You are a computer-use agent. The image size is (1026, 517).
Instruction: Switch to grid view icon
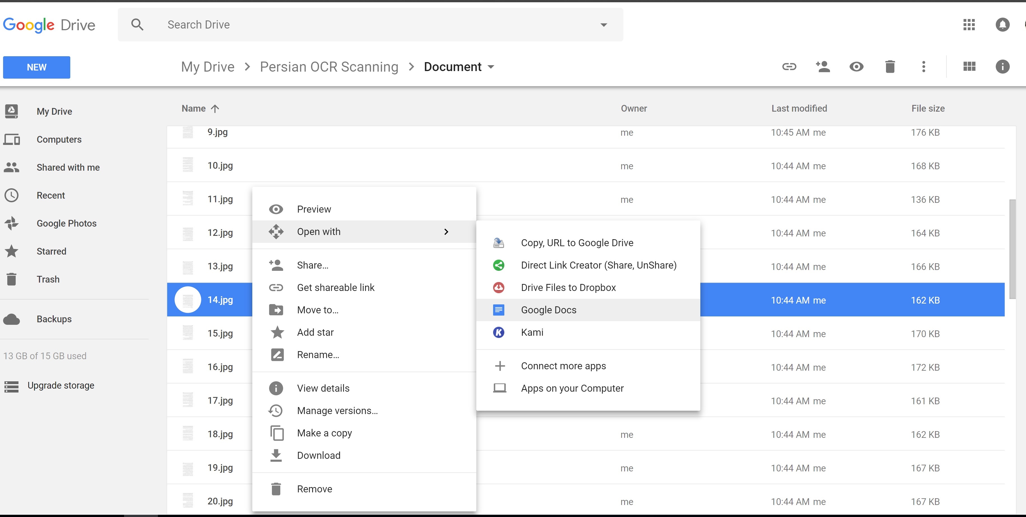(969, 67)
